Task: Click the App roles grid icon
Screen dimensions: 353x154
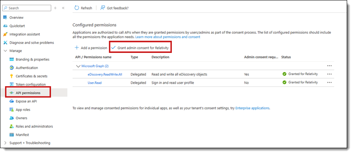Action: click(12, 109)
